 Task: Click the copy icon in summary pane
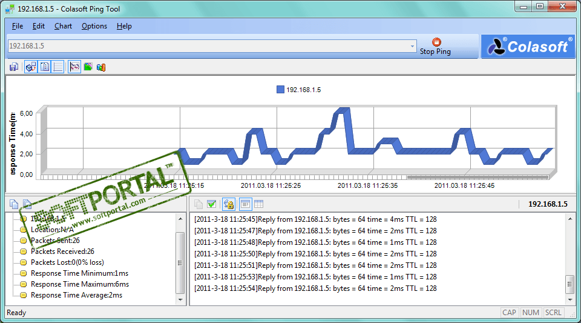pos(14,204)
